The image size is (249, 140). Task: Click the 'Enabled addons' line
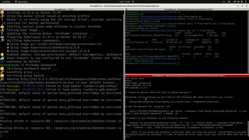click(64, 54)
